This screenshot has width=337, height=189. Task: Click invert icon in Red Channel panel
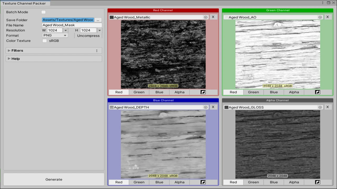tap(203, 92)
